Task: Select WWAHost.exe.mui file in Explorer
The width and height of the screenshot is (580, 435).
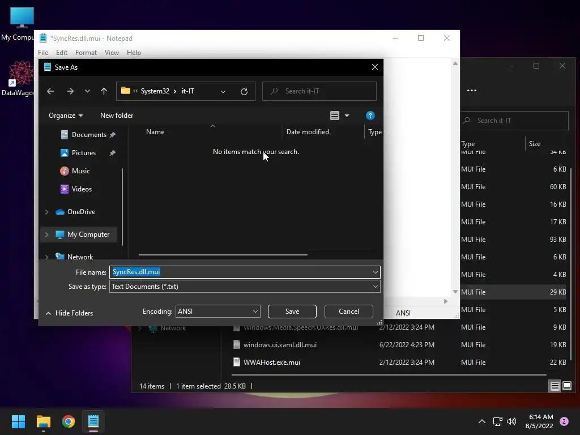Action: [271, 362]
